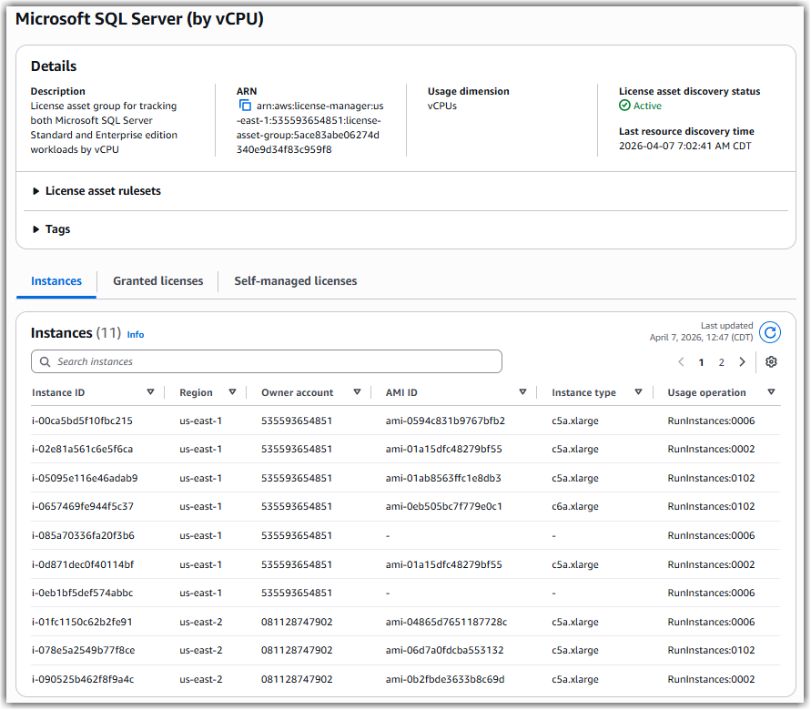Screen dimensions: 811x710
Task: Click the Instance type column header
Action: click(x=583, y=392)
